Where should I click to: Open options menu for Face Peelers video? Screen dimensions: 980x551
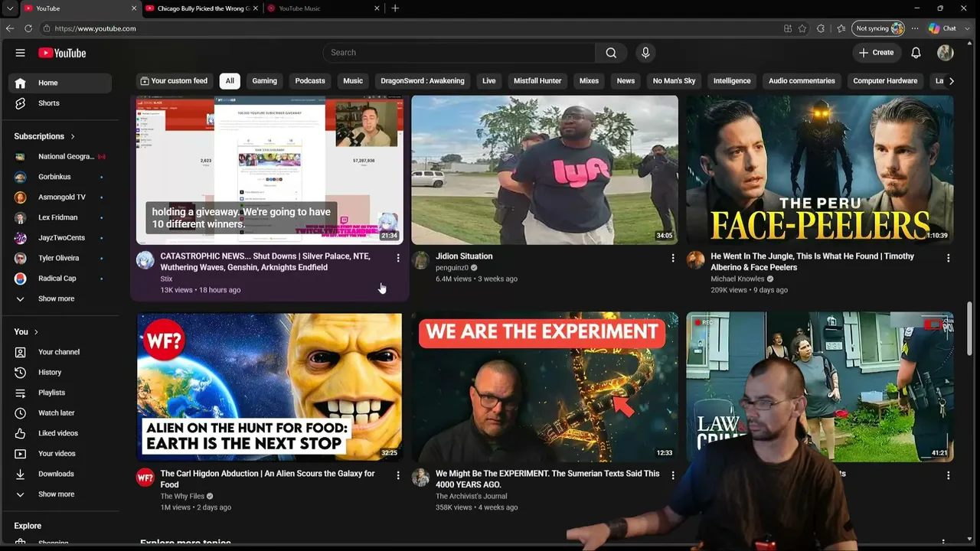[948, 258]
